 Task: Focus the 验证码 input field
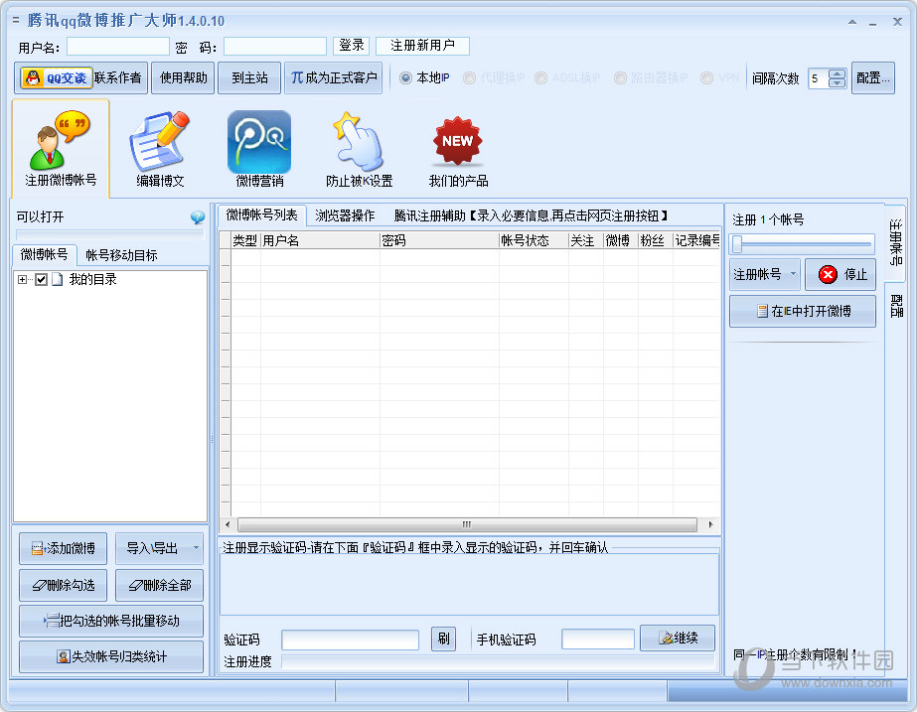tap(351, 640)
